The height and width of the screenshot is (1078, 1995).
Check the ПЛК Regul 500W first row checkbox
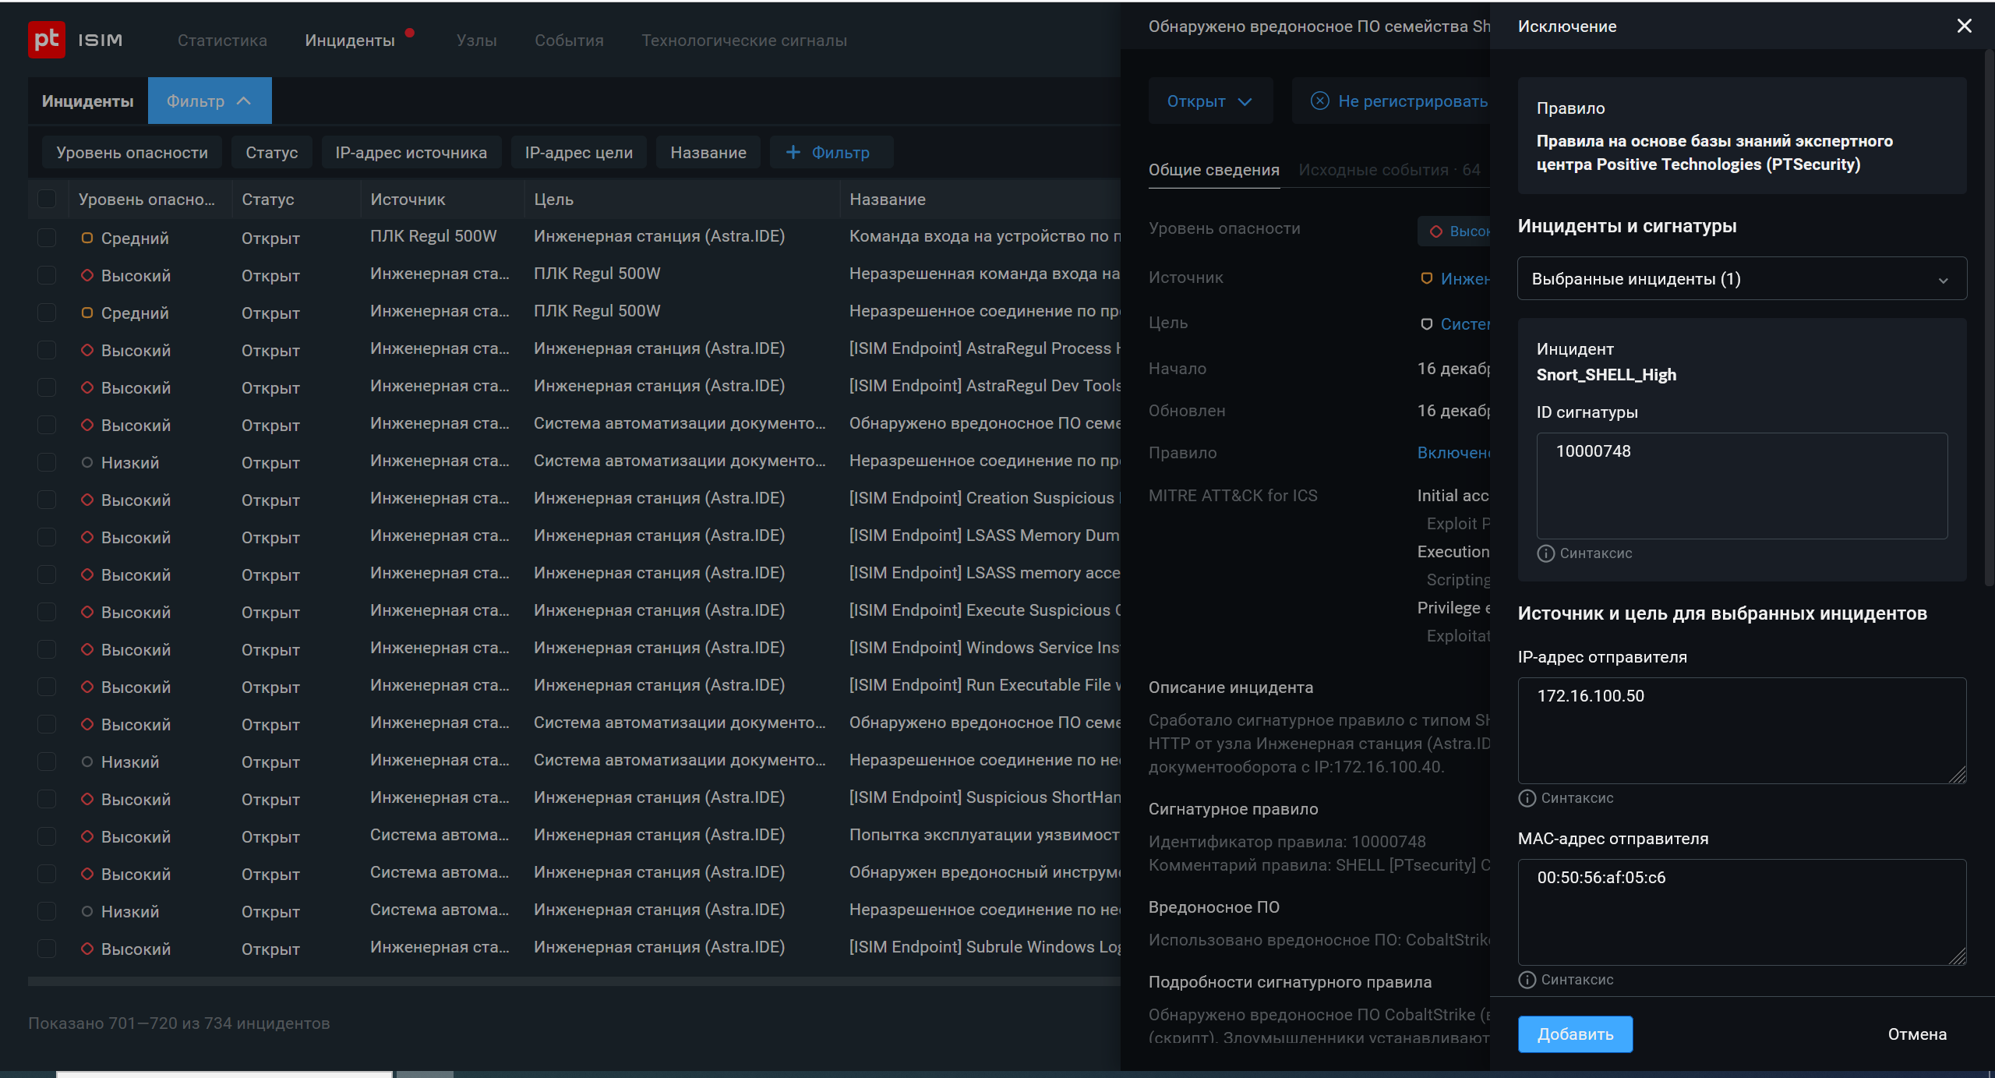click(x=47, y=238)
